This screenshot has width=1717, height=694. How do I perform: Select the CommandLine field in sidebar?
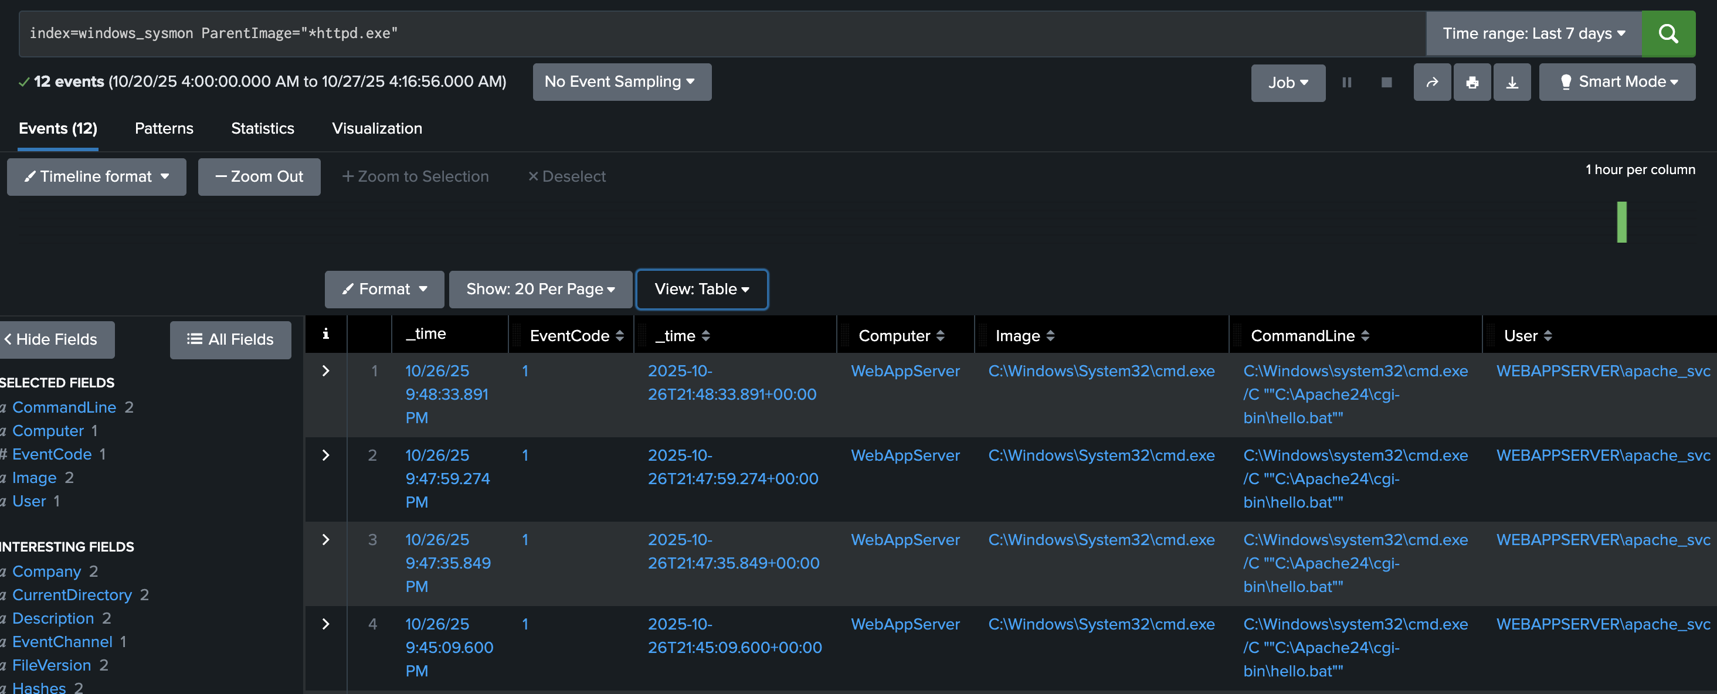[x=64, y=407]
